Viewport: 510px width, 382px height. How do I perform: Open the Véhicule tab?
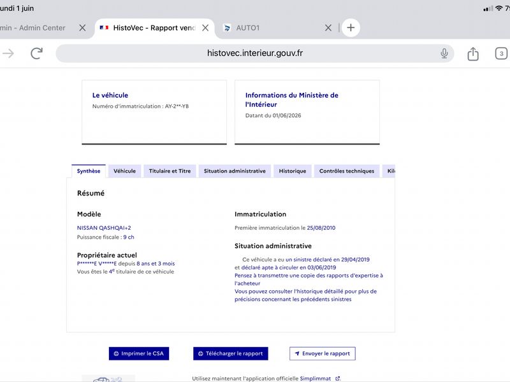point(124,171)
